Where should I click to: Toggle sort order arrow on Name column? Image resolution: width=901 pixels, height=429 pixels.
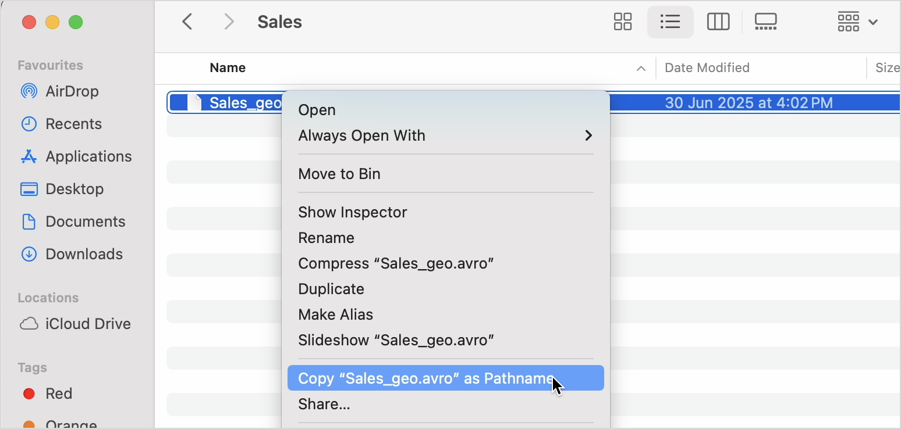pyautogui.click(x=641, y=69)
